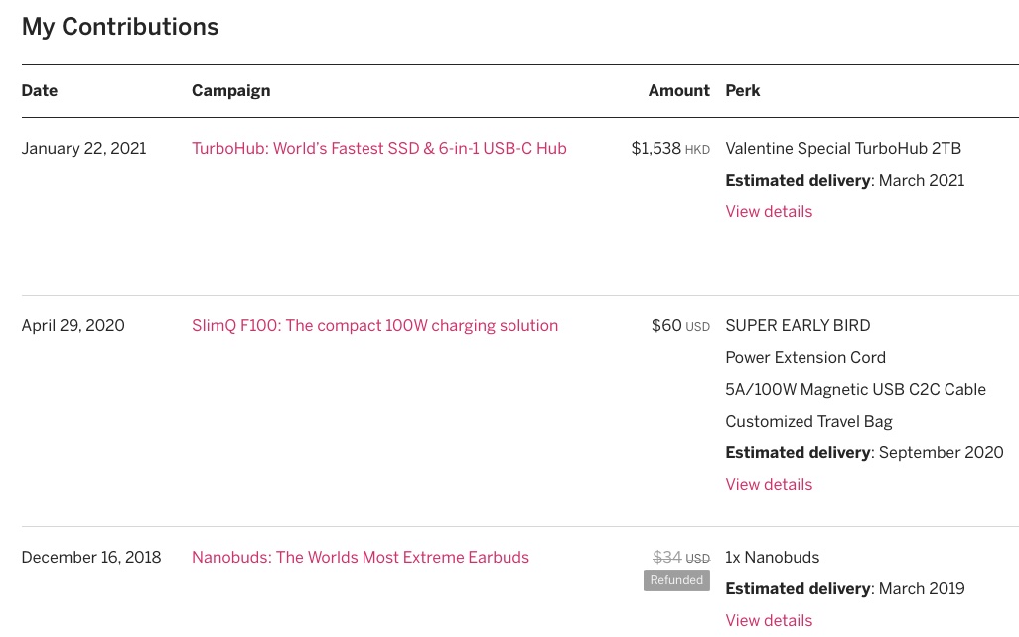Click the "Power Extension Cord" perk line
The image size is (1019, 637).
[805, 358]
